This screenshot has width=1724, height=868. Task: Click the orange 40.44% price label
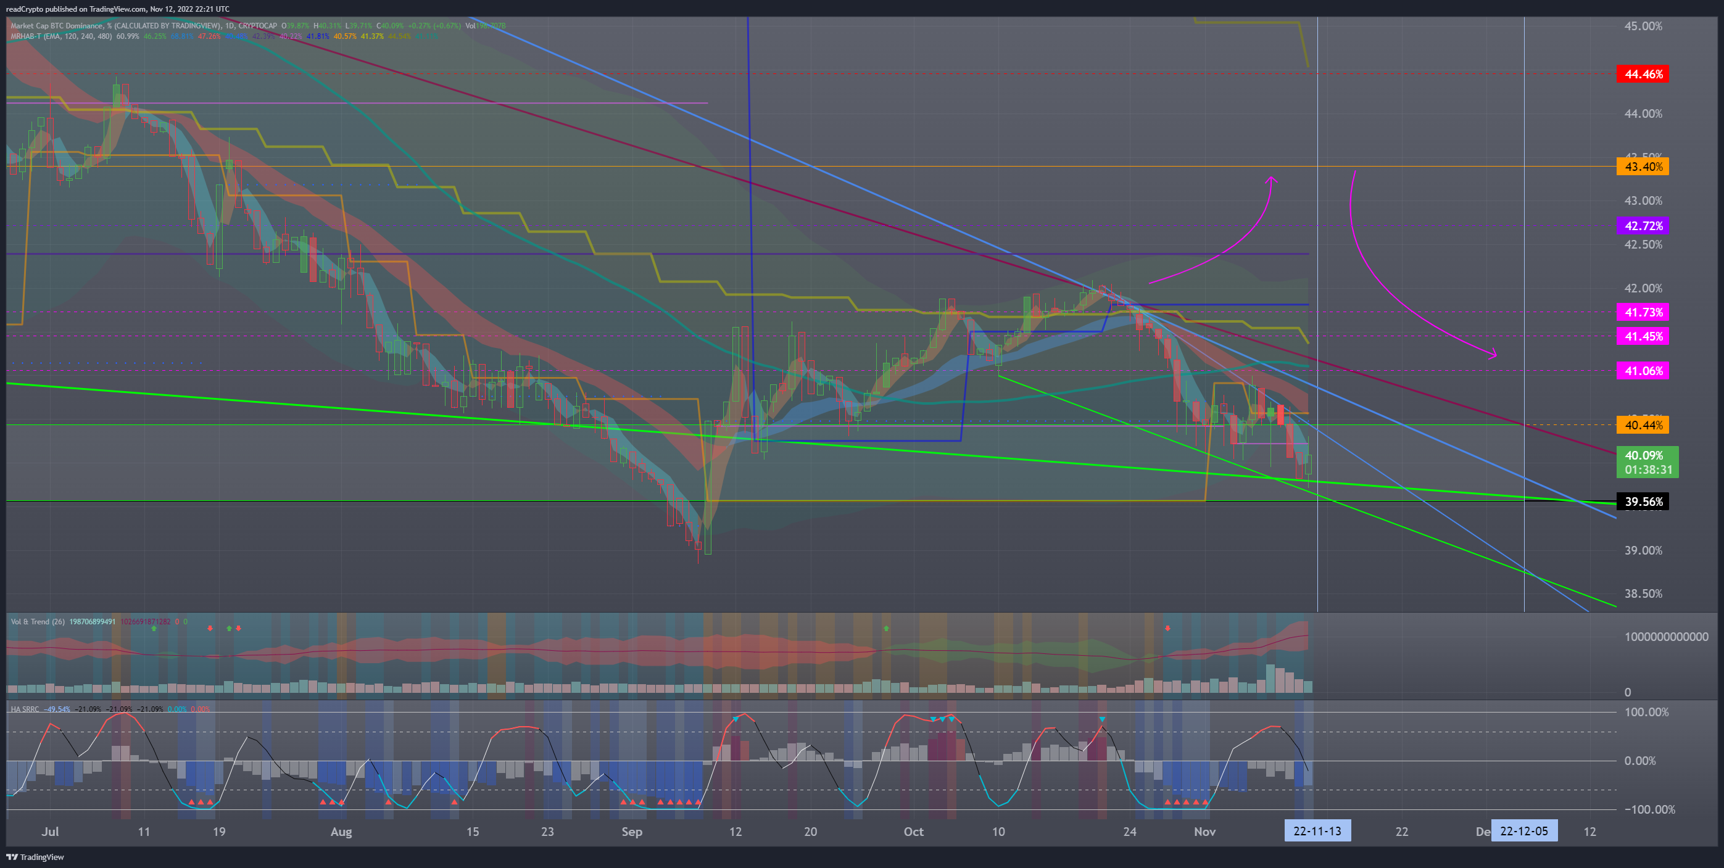[x=1643, y=425]
